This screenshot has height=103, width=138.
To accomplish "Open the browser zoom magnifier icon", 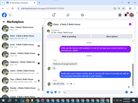I will [x=119, y=9].
